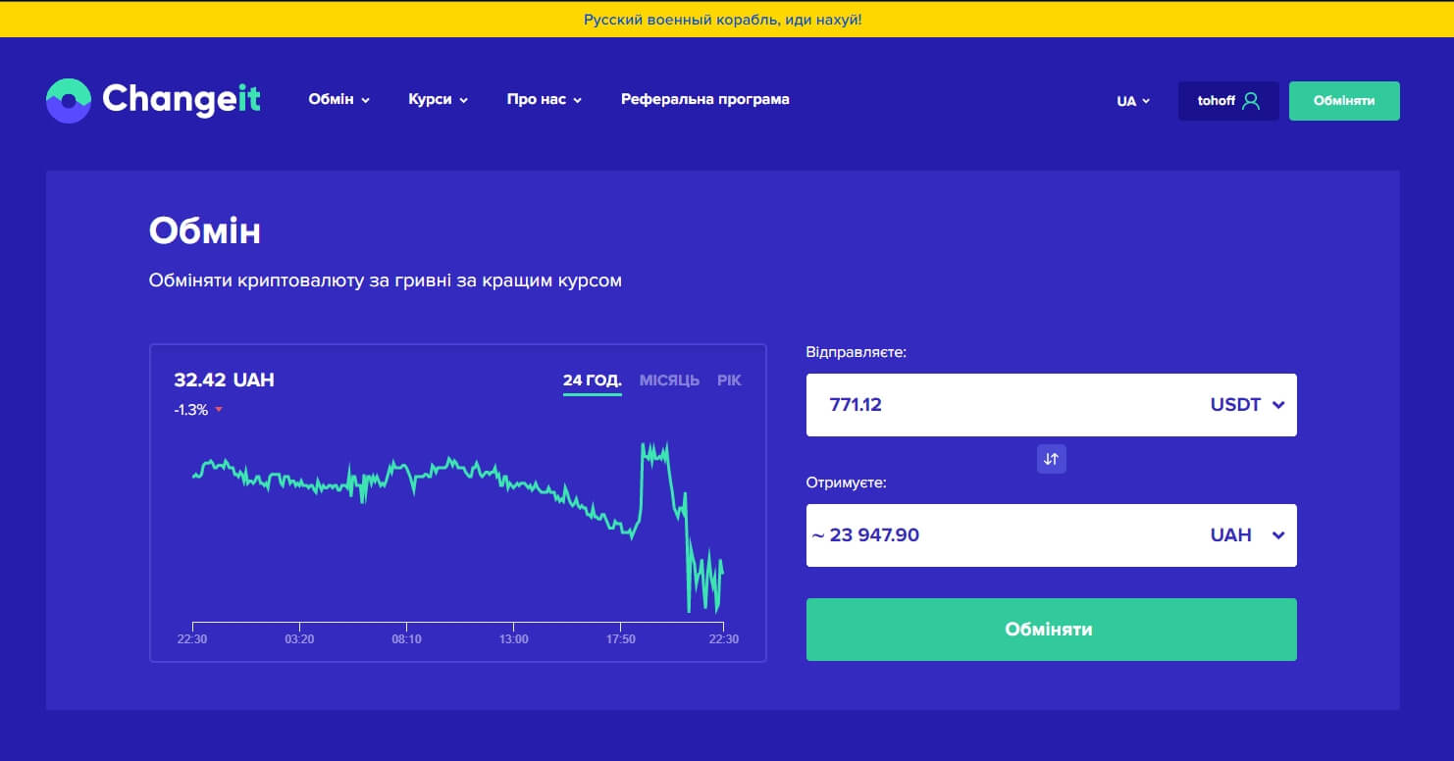Open the Реферальна програма page
The height and width of the screenshot is (761, 1454).
coord(705,99)
